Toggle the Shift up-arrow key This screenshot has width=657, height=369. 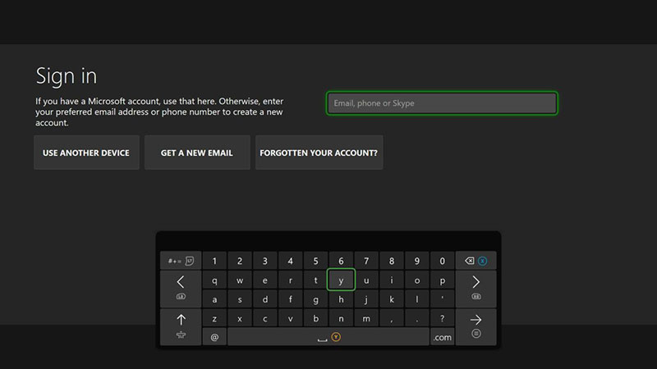click(181, 324)
